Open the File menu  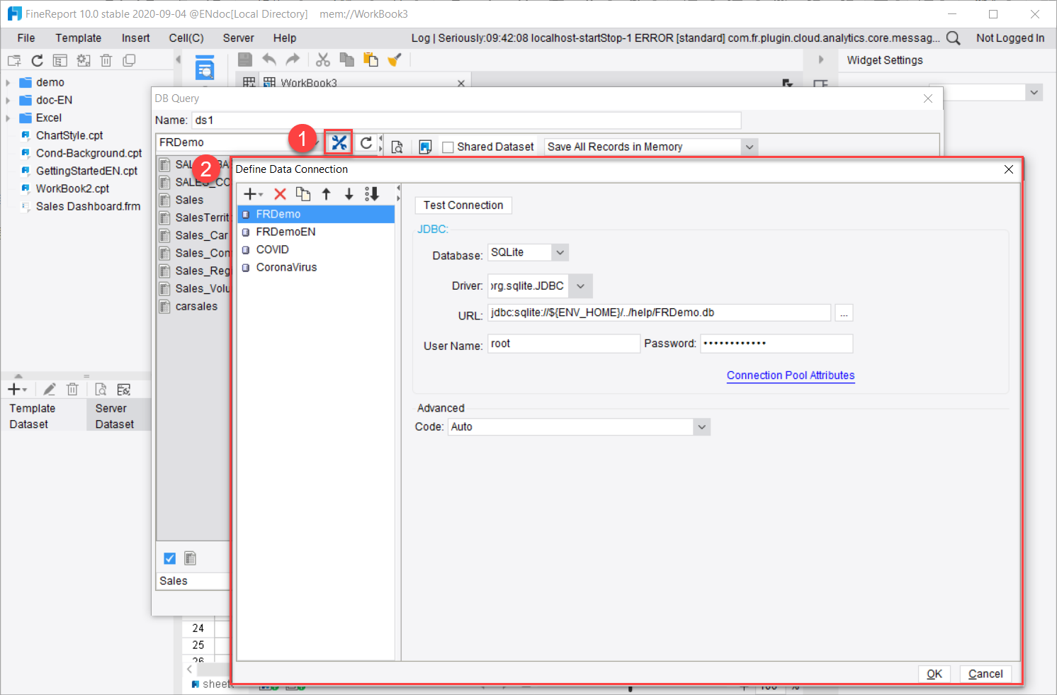pyautogui.click(x=26, y=38)
